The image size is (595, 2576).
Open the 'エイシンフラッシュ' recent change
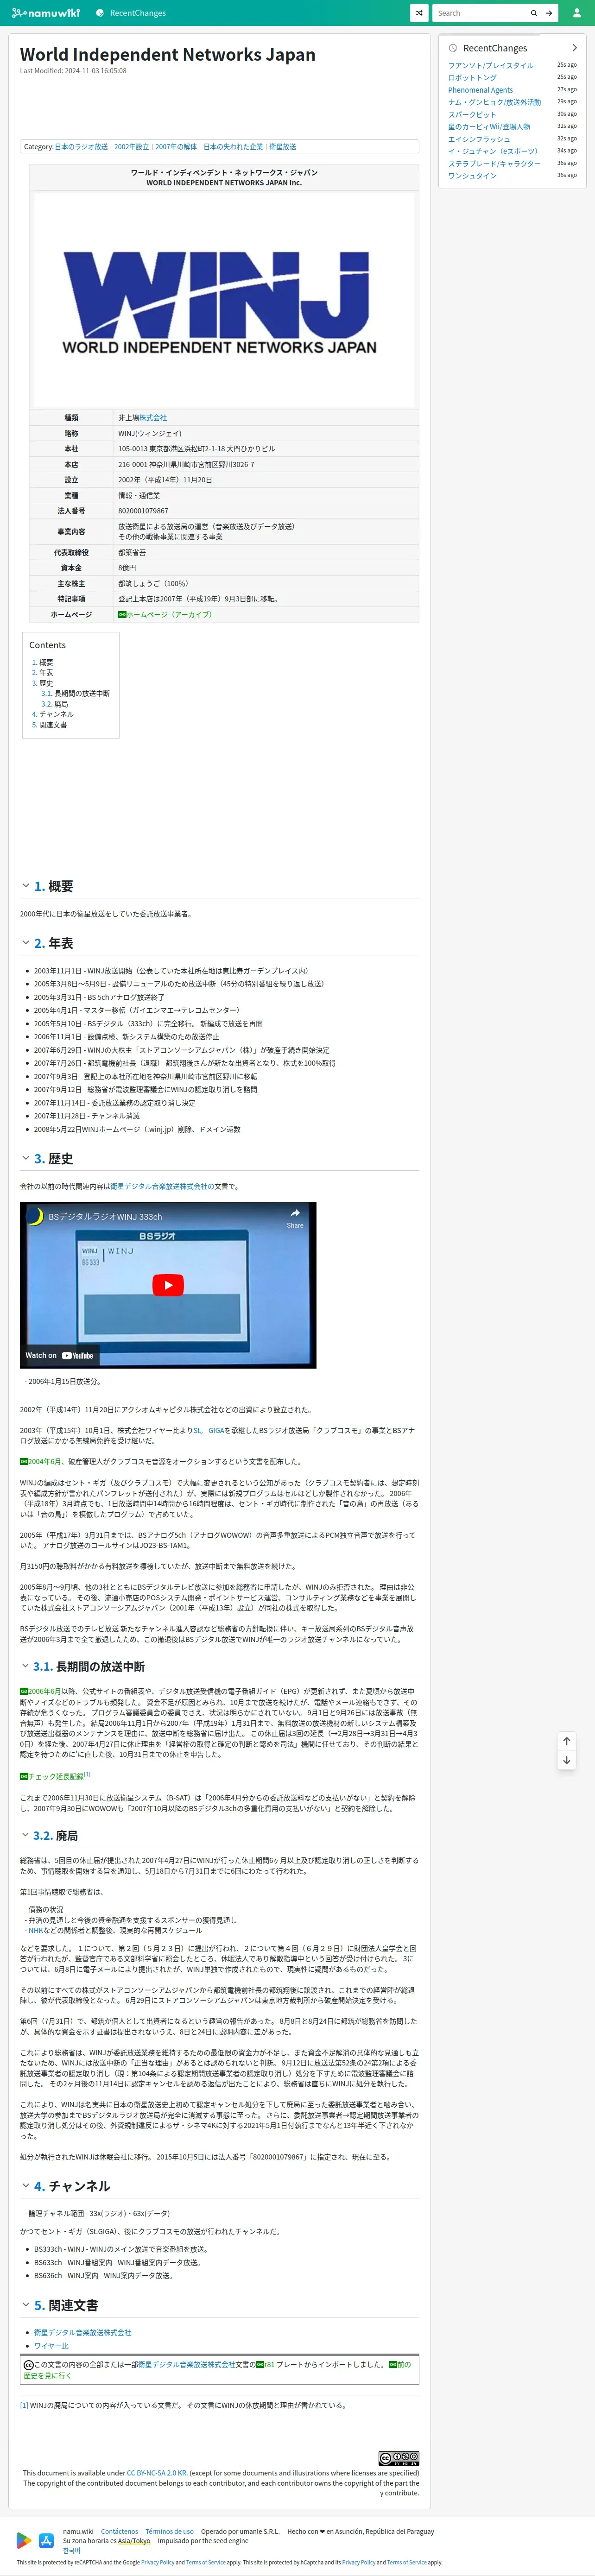coord(479,139)
